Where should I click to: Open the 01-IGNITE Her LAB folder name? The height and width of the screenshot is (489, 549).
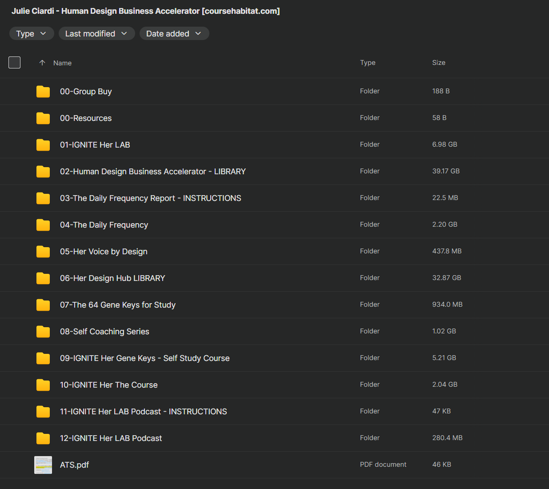coord(95,145)
